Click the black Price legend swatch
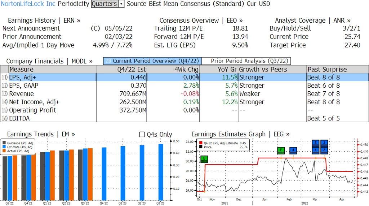 [201, 147]
